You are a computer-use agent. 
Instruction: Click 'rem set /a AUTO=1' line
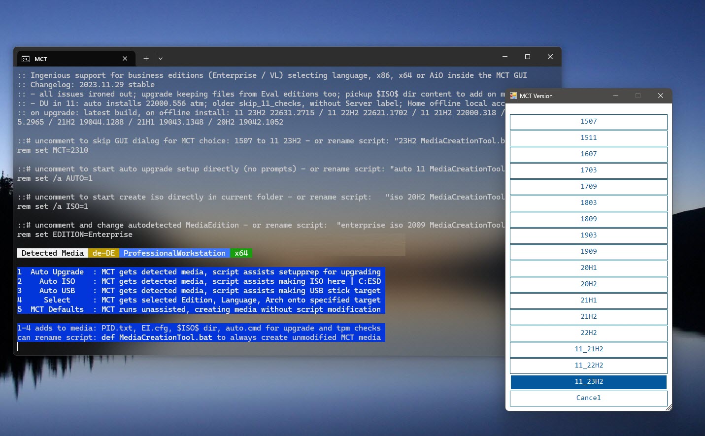tap(55, 178)
